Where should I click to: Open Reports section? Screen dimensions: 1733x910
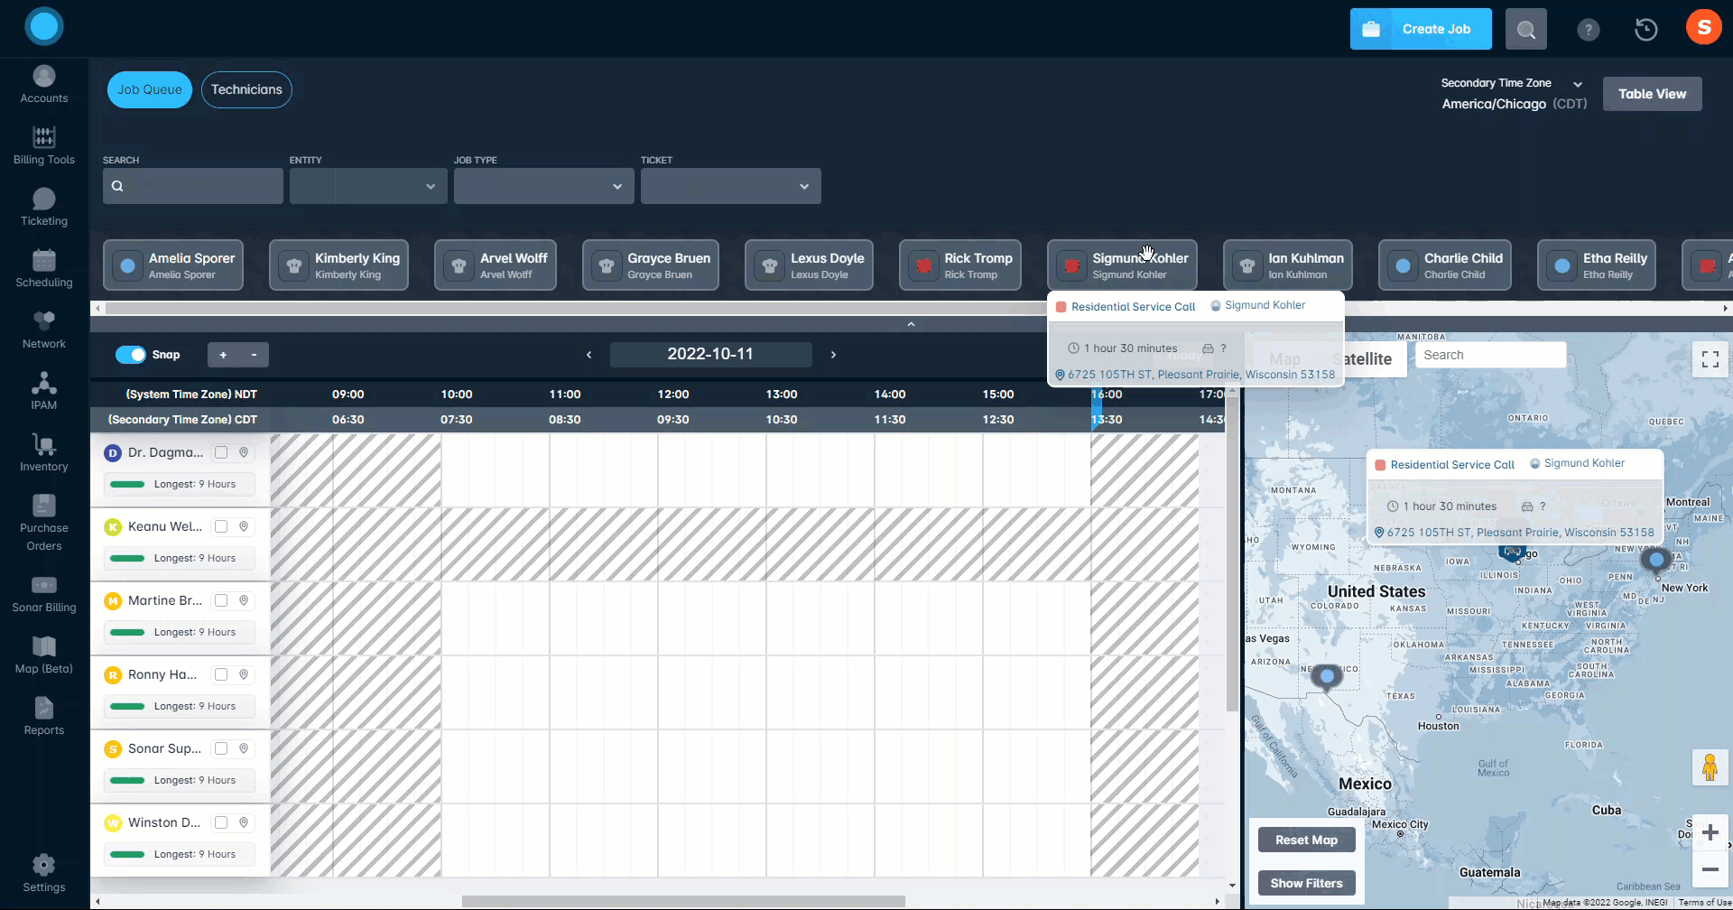pyautogui.click(x=43, y=717)
